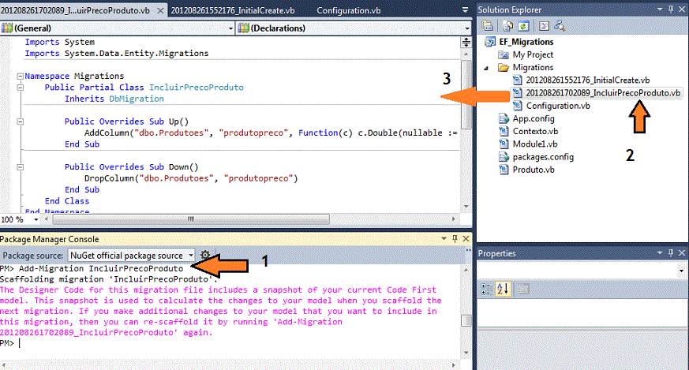The image size is (689, 370).
Task: Collapse the Sub Up() code region
Action: tap(20, 121)
